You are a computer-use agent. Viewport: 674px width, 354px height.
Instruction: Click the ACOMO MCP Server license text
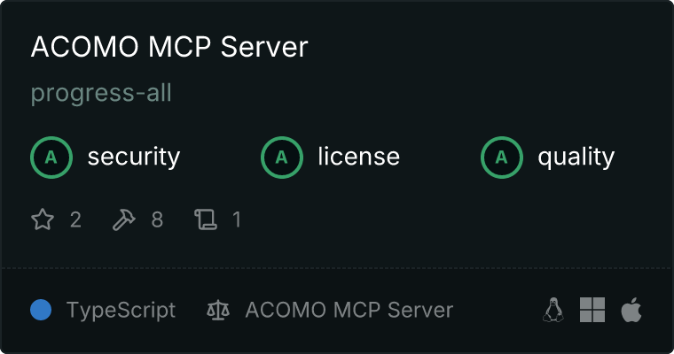349,310
